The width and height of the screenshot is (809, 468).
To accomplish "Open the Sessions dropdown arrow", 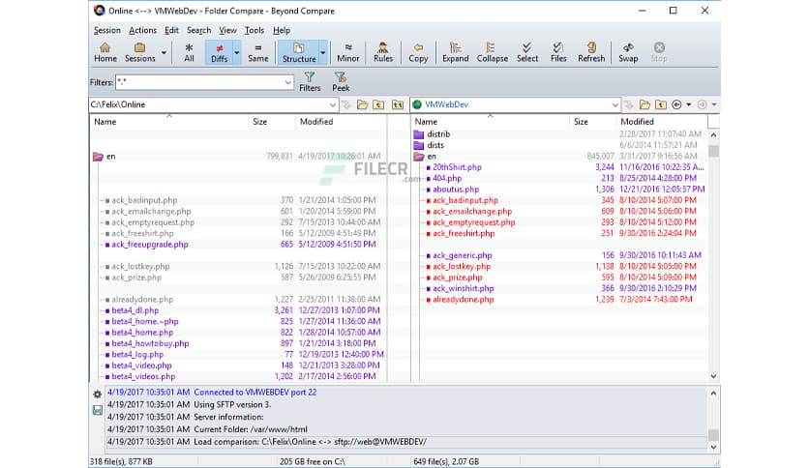I will click(x=164, y=53).
